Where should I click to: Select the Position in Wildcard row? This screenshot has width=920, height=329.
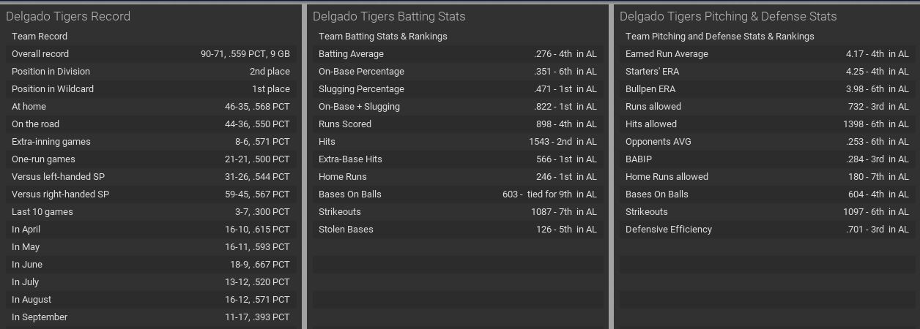pyautogui.click(x=151, y=89)
